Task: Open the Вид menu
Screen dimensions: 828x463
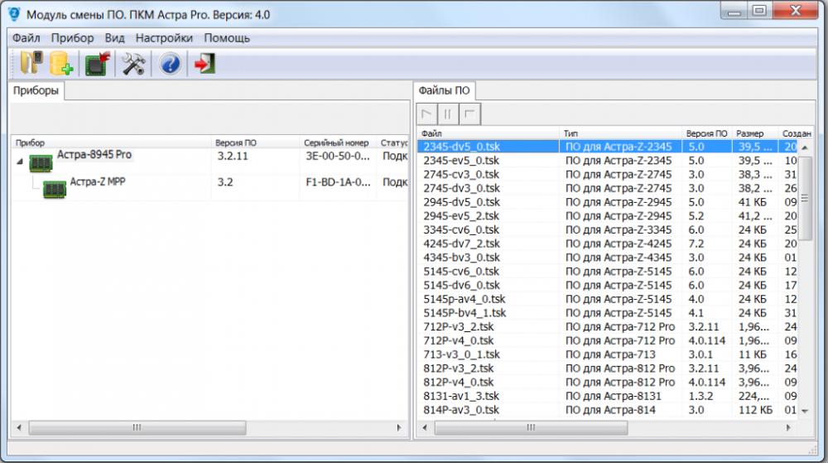Action: [114, 38]
